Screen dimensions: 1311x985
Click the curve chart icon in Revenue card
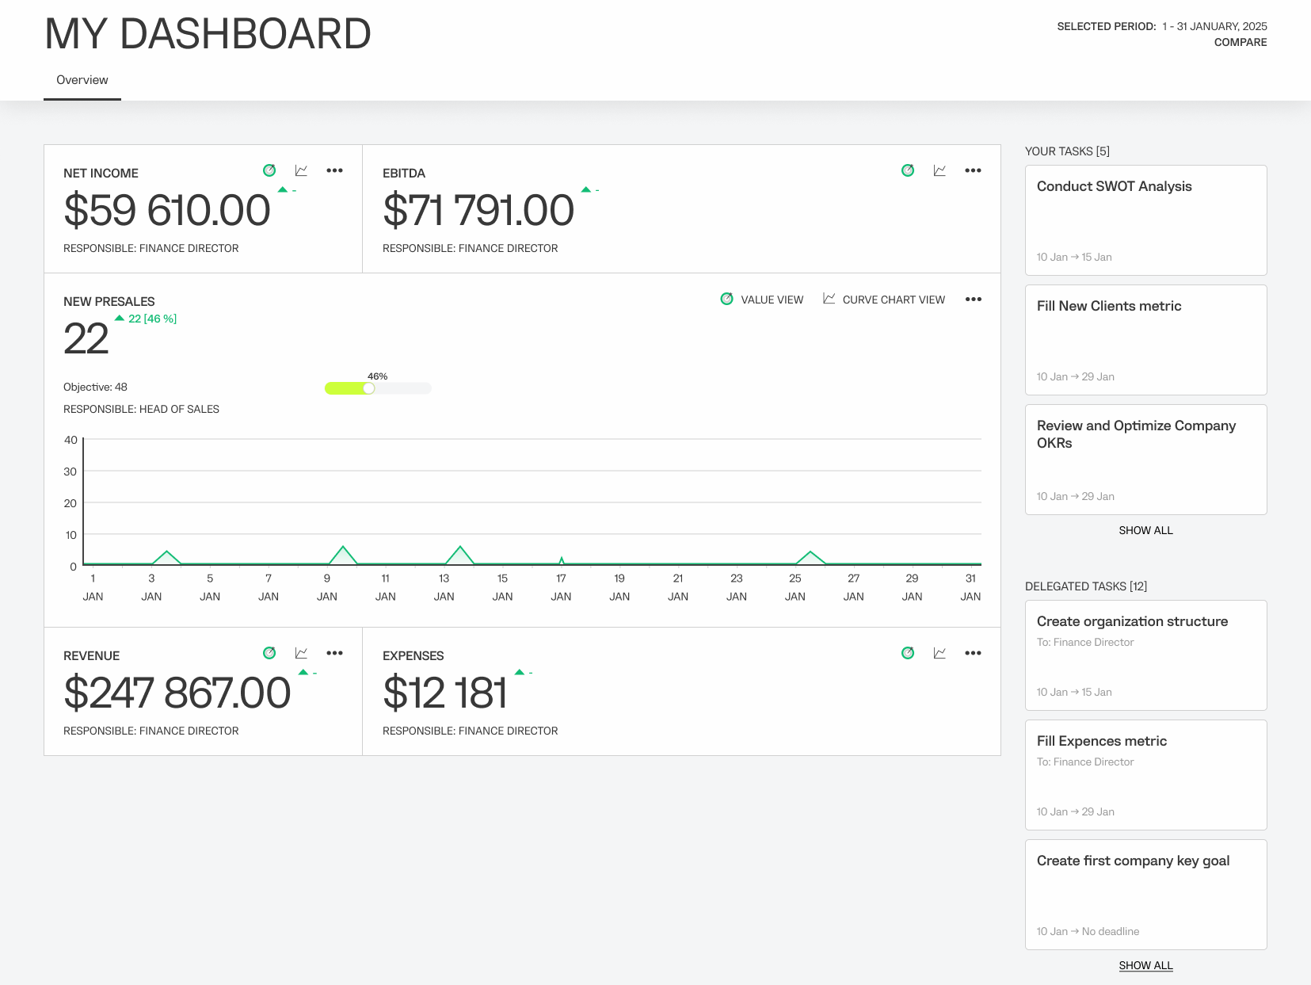pos(301,653)
